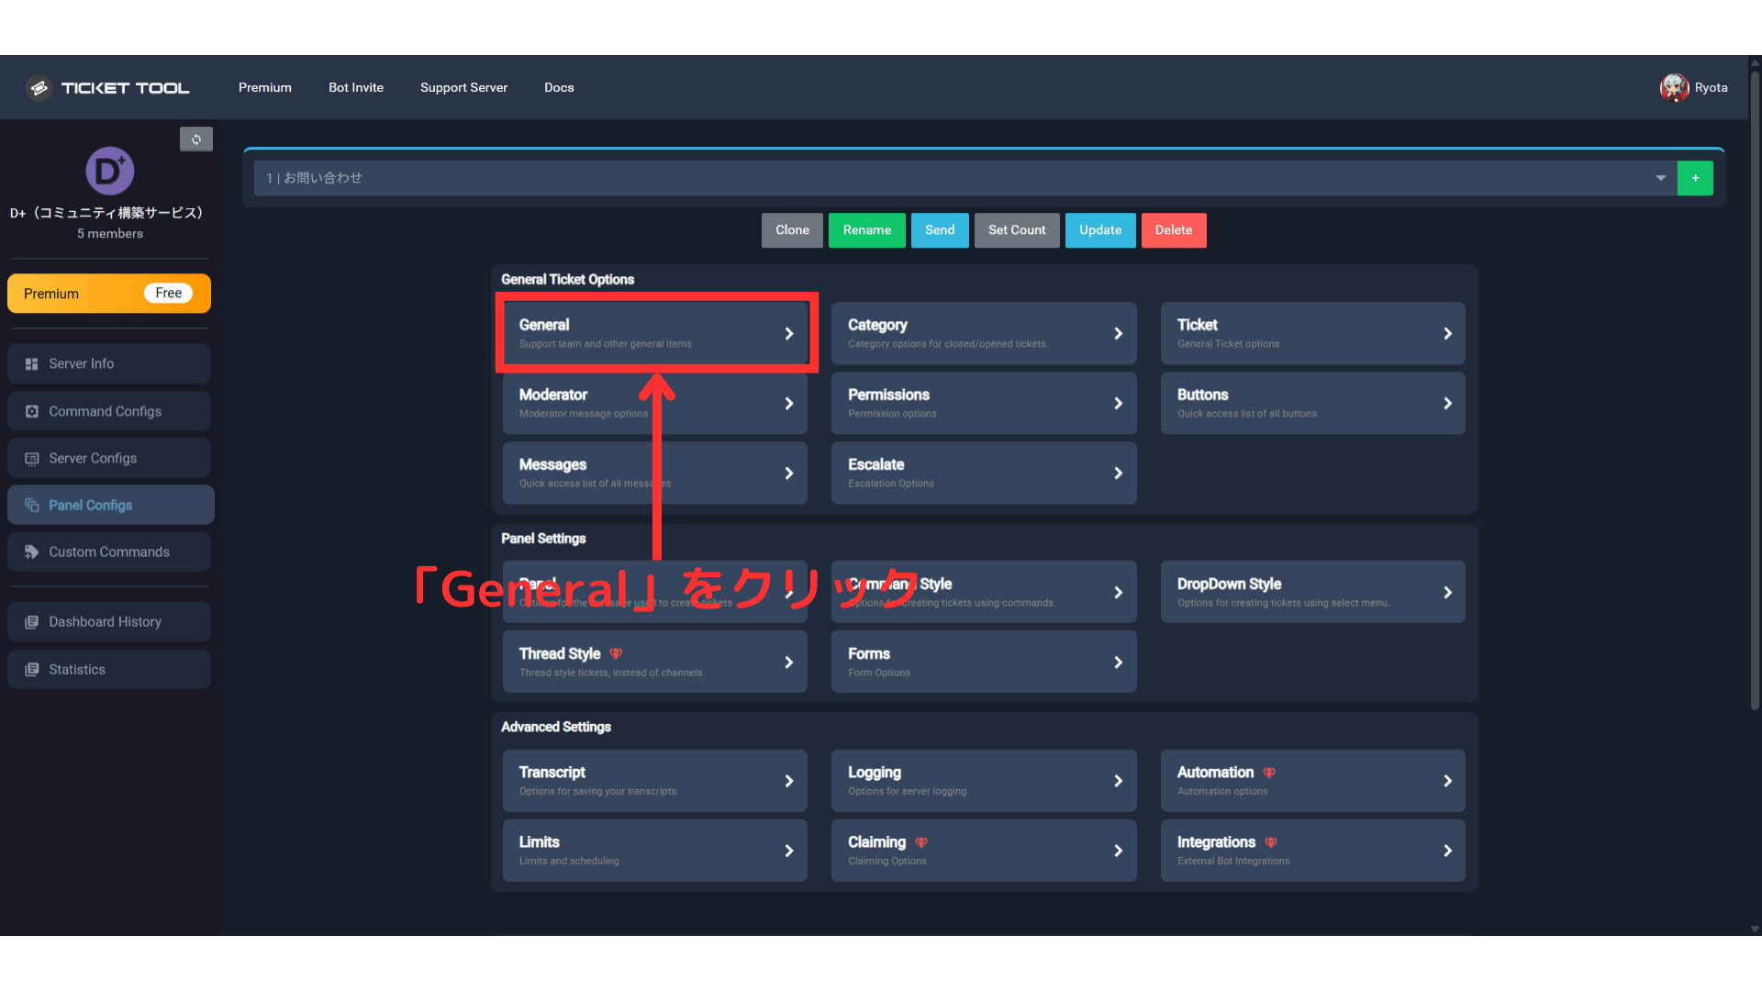Navigate to the Docs menu item
Screen dimensions: 1762x991
[x=559, y=87]
